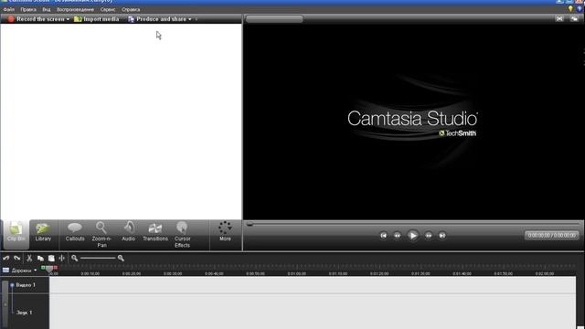Click the timecode display 0:00:00:00
585x329 pixels.
click(x=552, y=236)
